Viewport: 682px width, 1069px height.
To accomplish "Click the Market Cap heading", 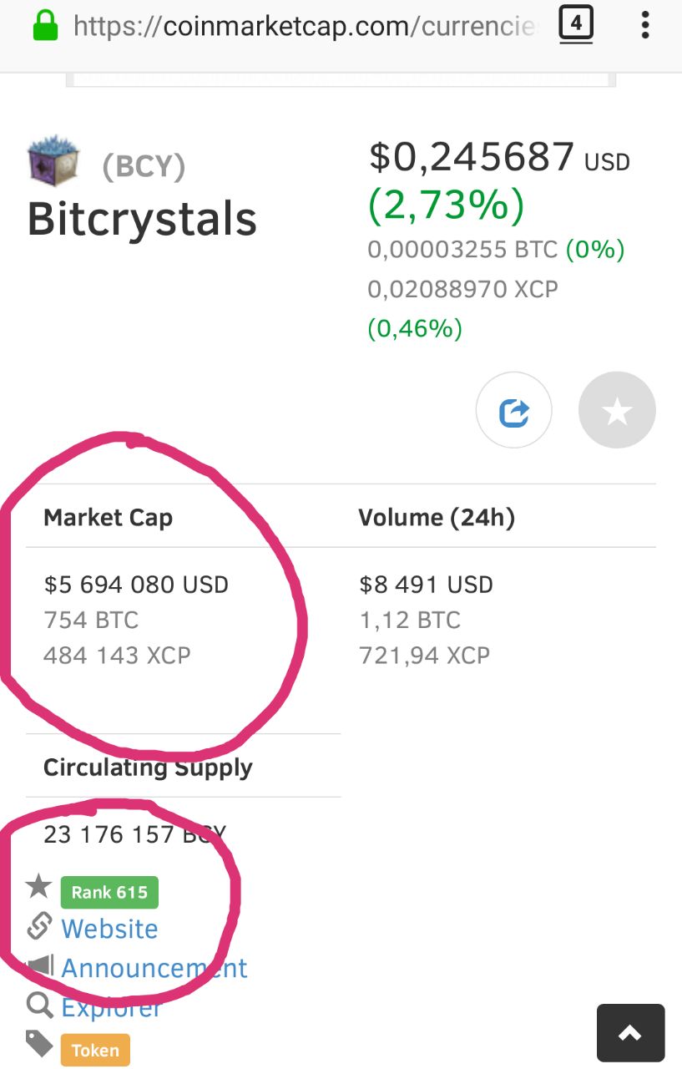I will [x=108, y=518].
